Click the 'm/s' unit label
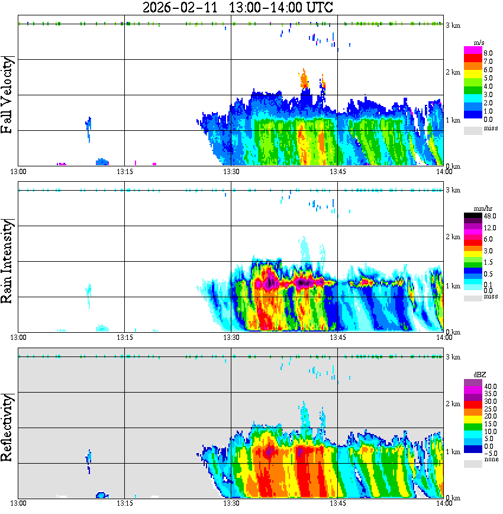Viewport: 503px width, 514px height. point(479,43)
